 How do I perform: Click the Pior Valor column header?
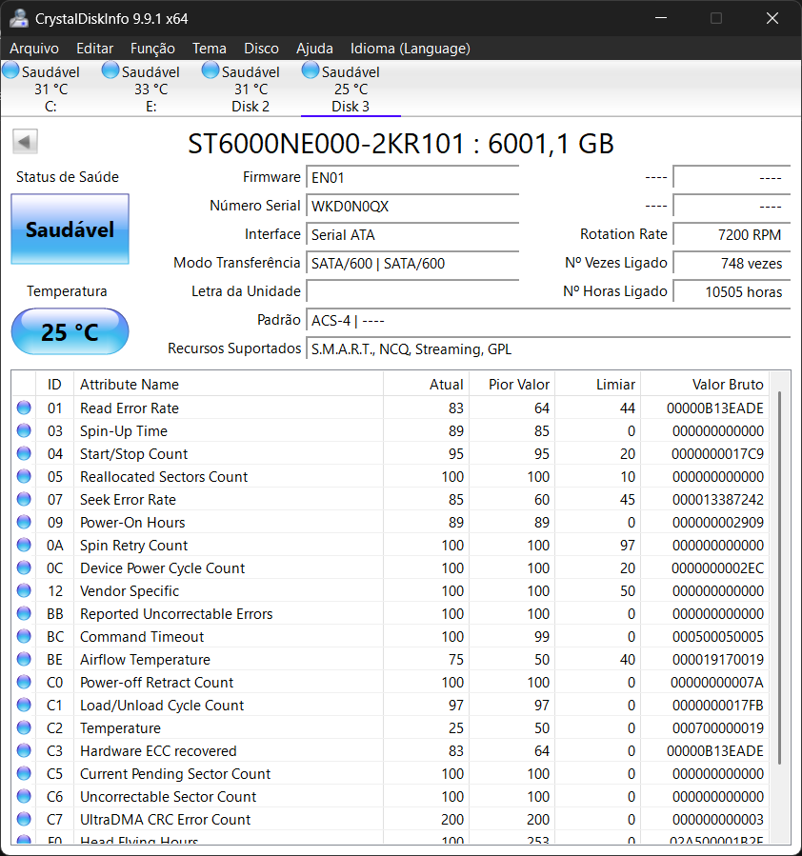(512, 385)
